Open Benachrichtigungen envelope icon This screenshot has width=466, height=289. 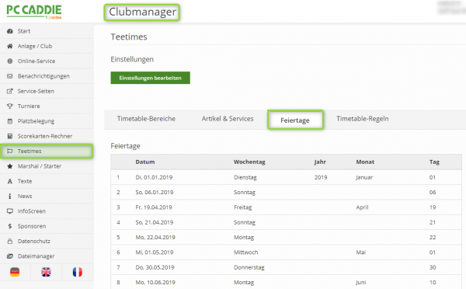[x=10, y=76]
